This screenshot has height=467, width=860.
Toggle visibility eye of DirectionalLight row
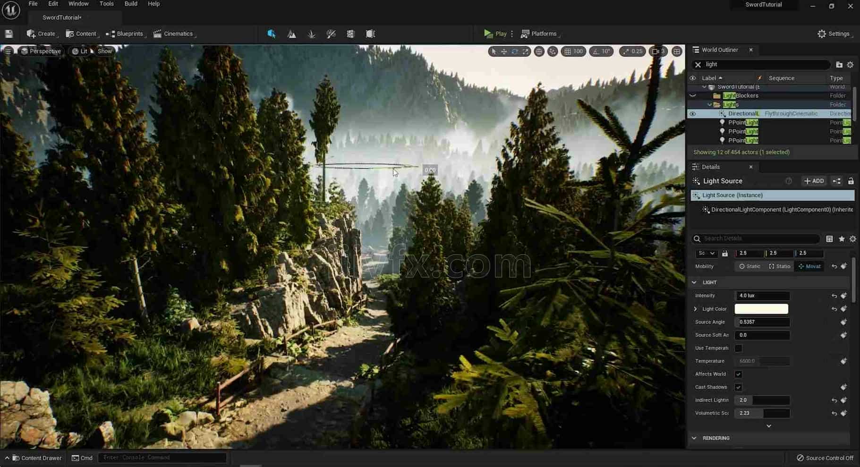(693, 114)
